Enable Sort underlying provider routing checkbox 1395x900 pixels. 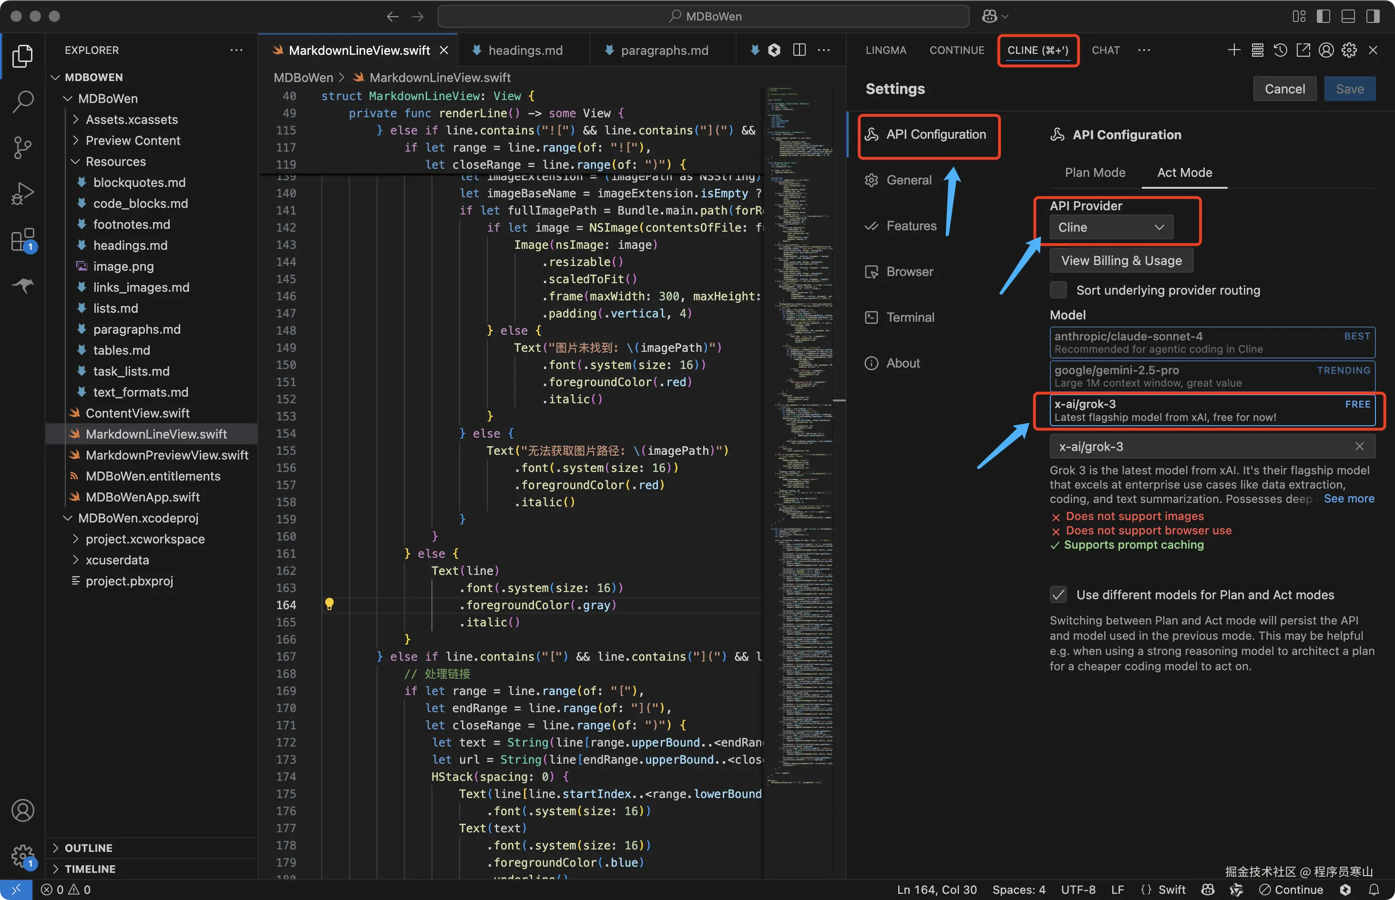pyautogui.click(x=1058, y=290)
